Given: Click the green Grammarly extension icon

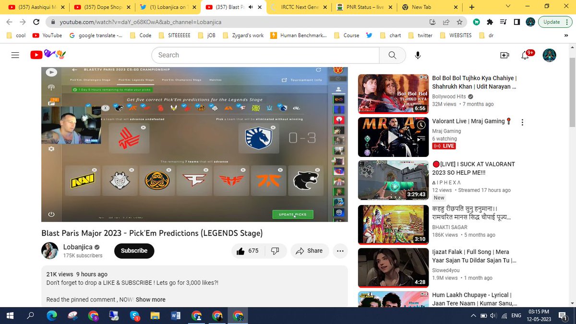Looking at the screenshot, I should coord(476,22).
